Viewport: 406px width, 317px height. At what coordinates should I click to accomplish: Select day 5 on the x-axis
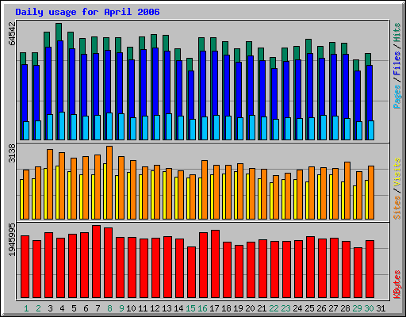[x=74, y=308]
